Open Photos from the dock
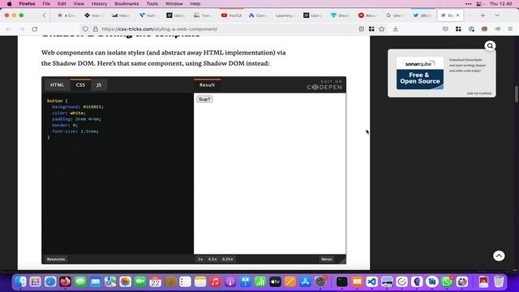 125,281
